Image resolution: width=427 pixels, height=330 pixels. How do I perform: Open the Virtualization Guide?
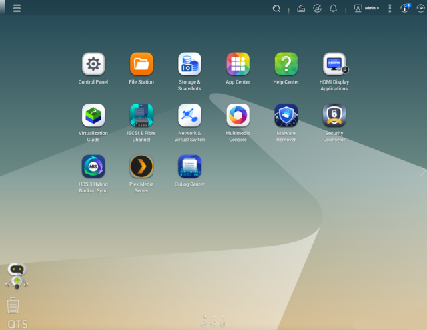pyautogui.click(x=93, y=115)
